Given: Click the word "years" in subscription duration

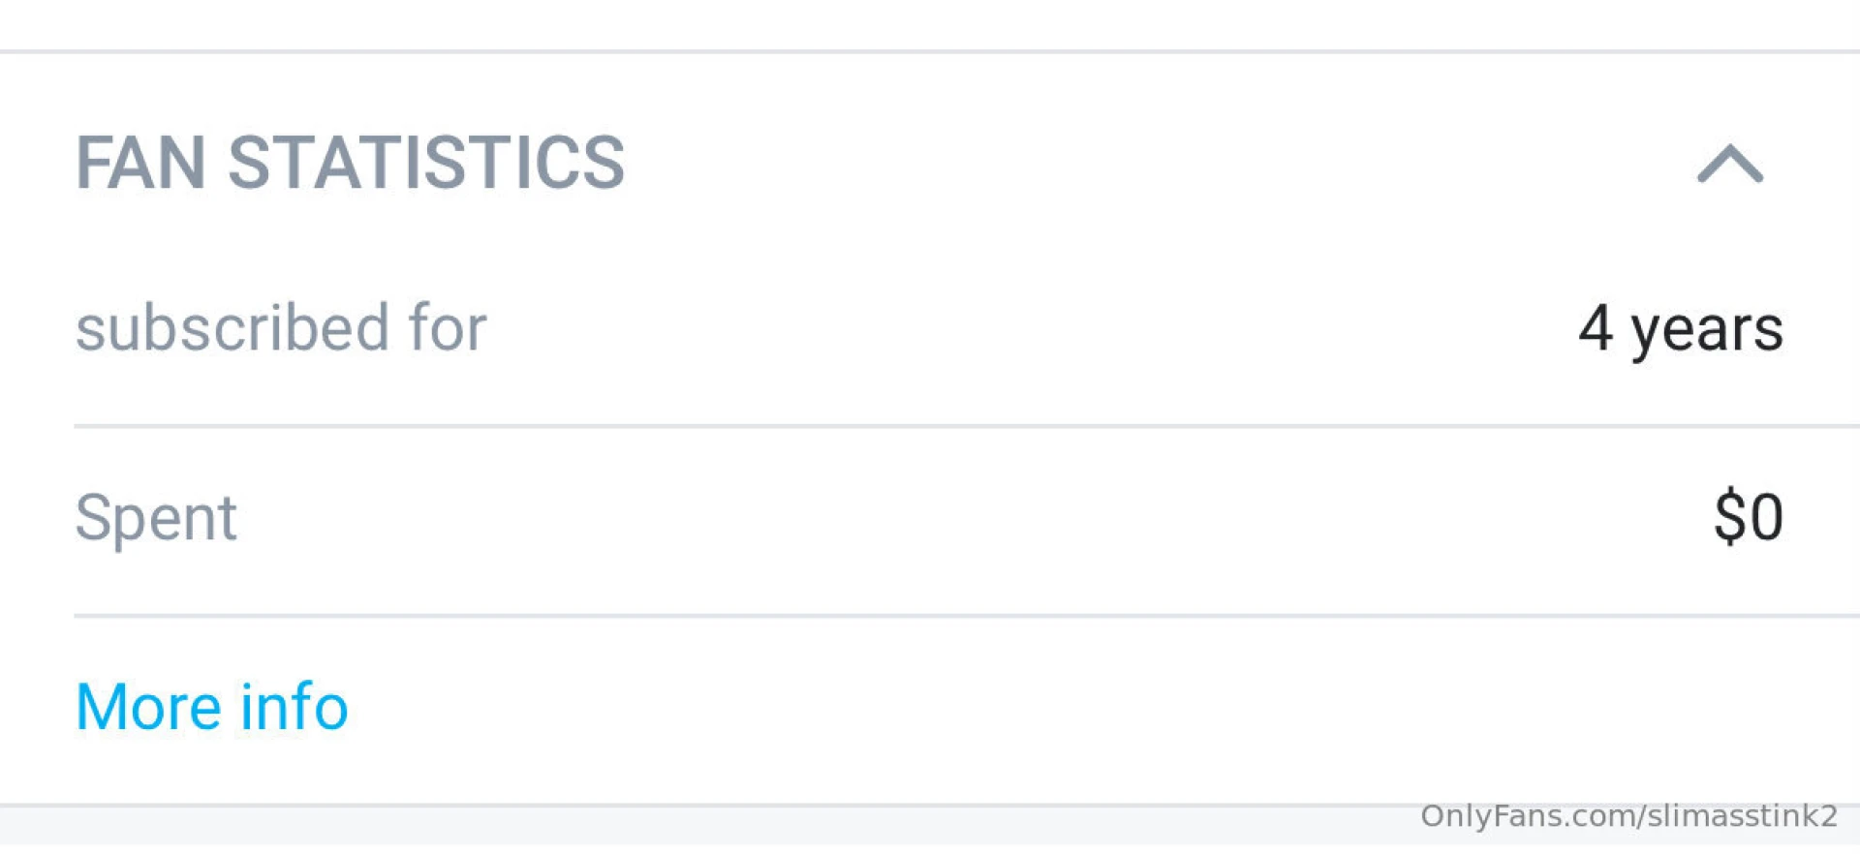Looking at the screenshot, I should tap(1707, 331).
